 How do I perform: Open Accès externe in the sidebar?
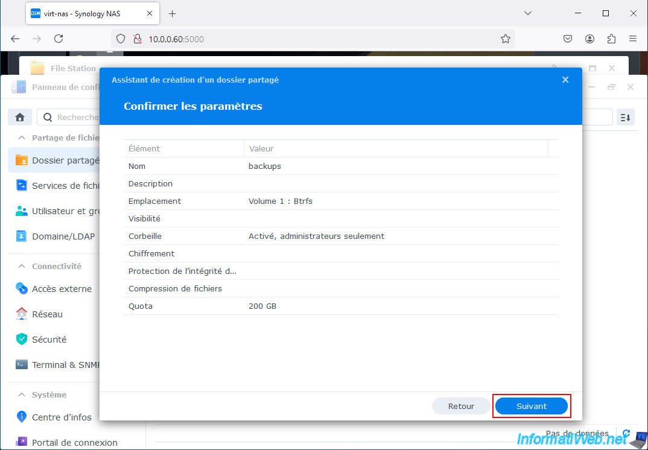(54, 289)
